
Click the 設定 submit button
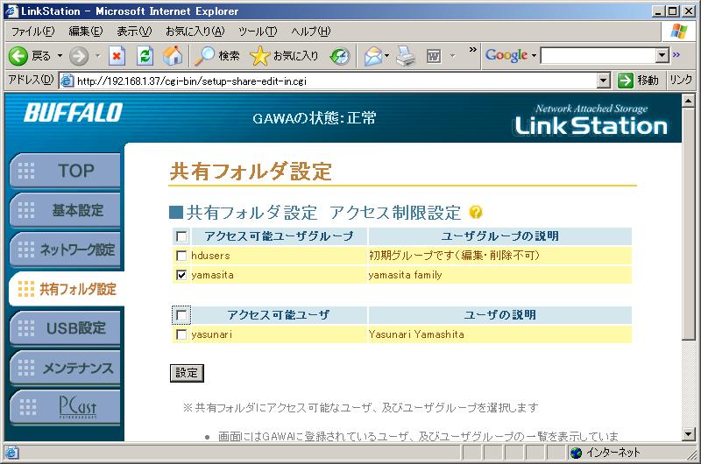(x=187, y=373)
